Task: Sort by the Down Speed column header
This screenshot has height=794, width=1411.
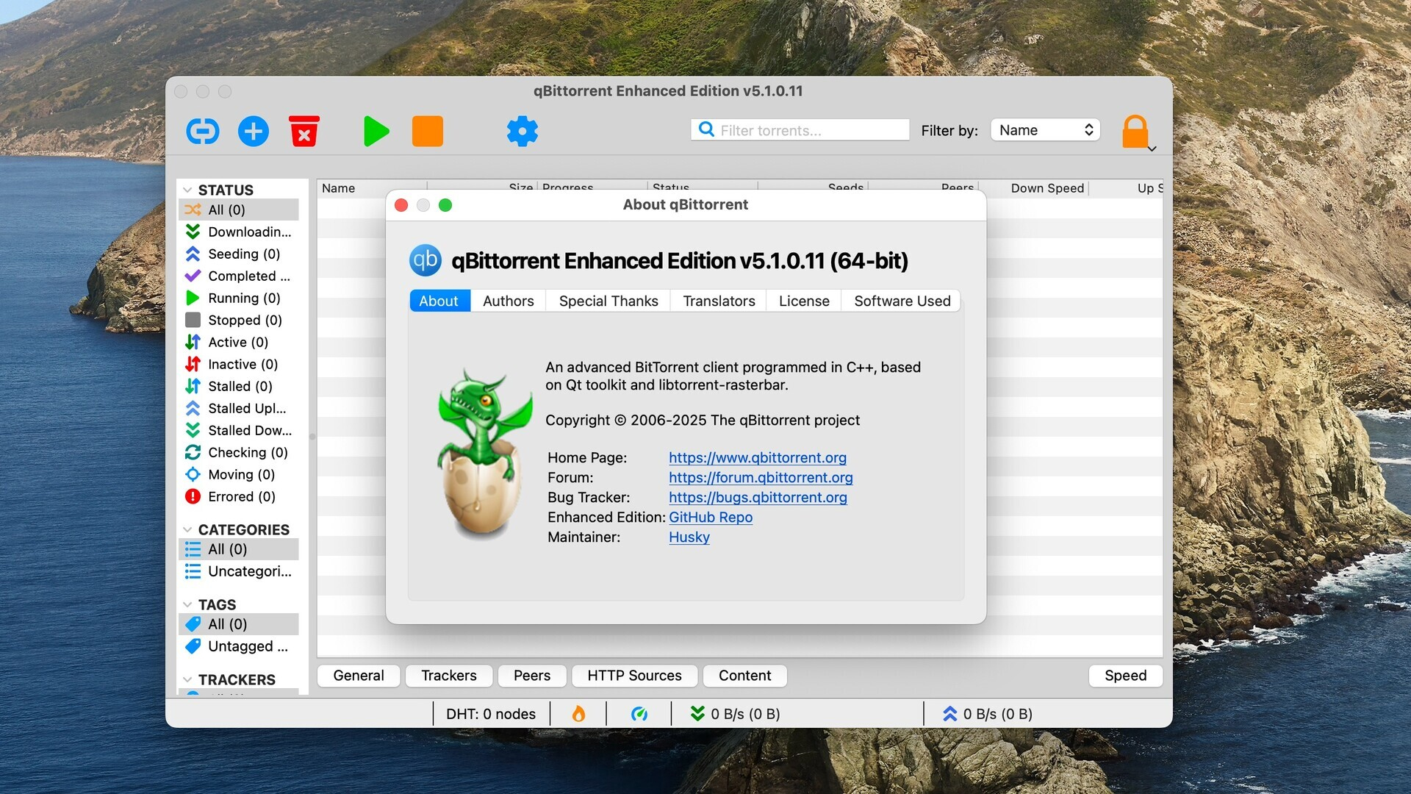Action: point(1034,188)
